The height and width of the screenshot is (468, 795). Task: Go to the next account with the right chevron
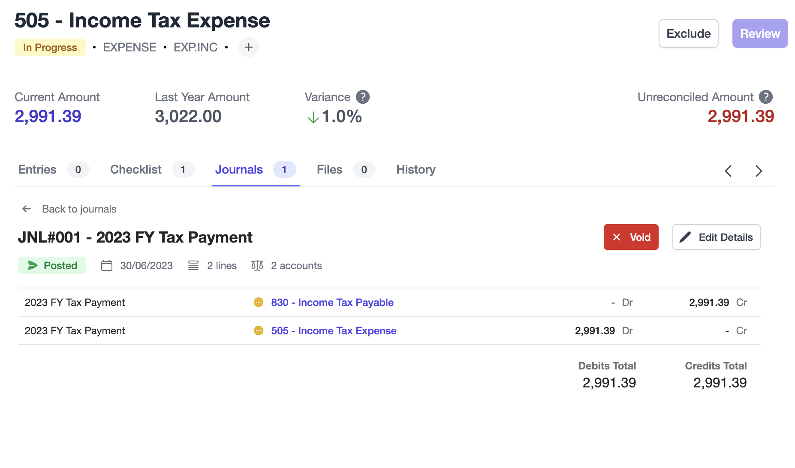(759, 171)
